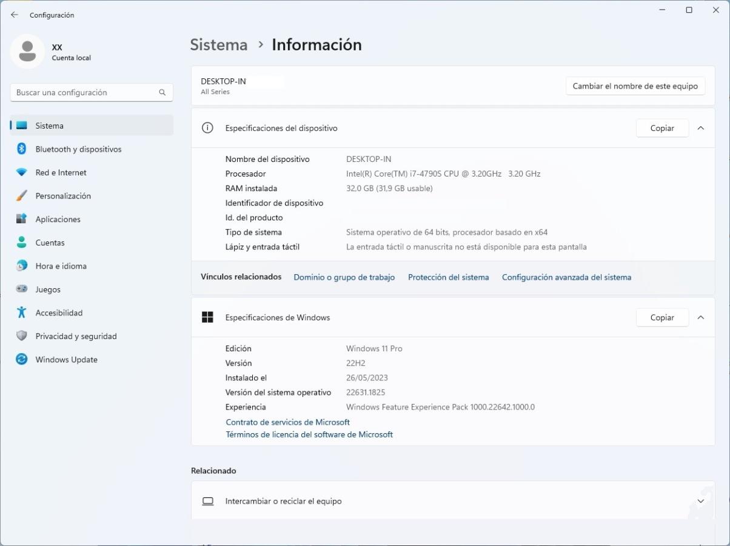
Task: Select Juegos in the sidebar
Action: pos(48,289)
